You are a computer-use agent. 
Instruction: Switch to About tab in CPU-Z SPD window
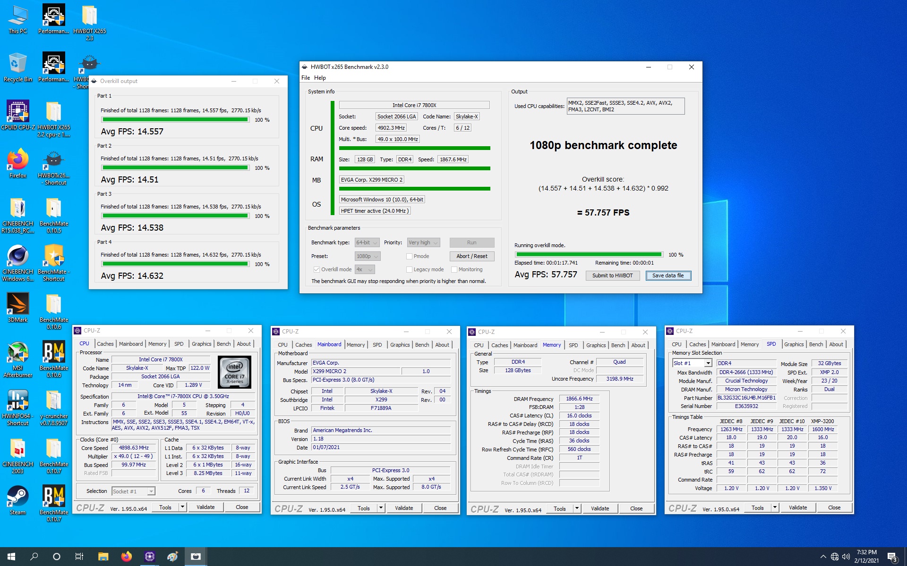[x=836, y=344]
